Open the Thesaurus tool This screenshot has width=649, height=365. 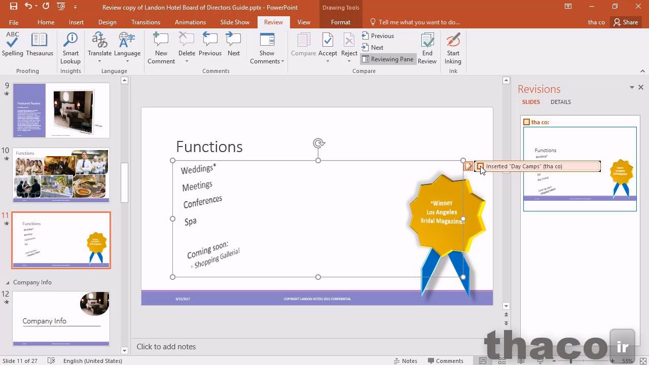(40, 45)
